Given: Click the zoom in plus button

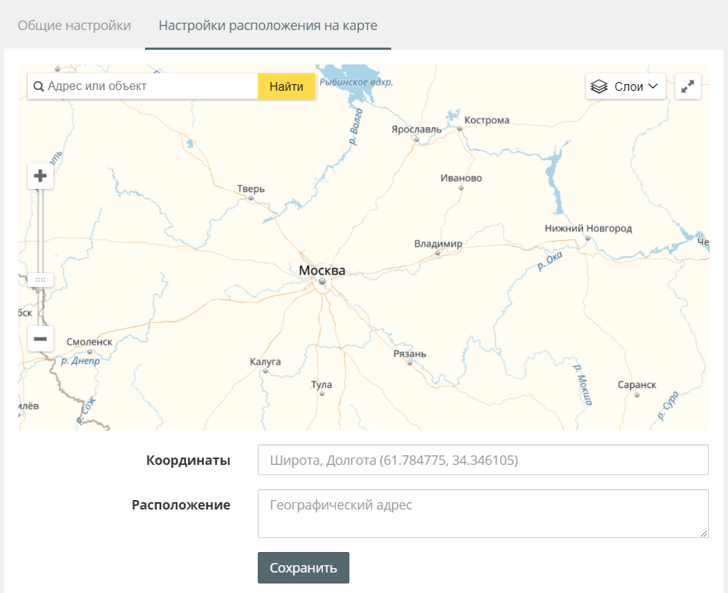Looking at the screenshot, I should (40, 176).
